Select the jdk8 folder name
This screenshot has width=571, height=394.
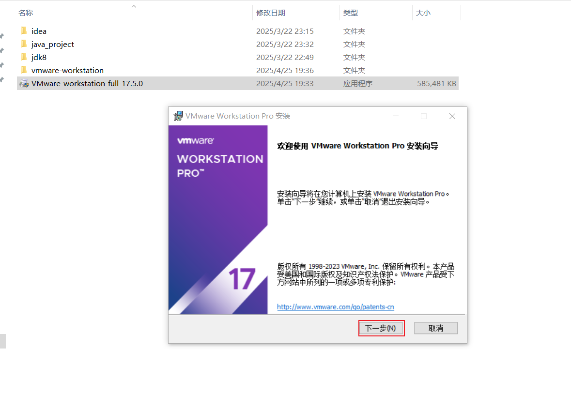(x=39, y=58)
